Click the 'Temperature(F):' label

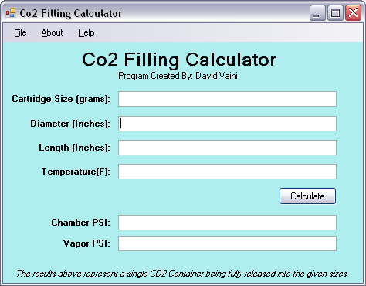point(76,172)
